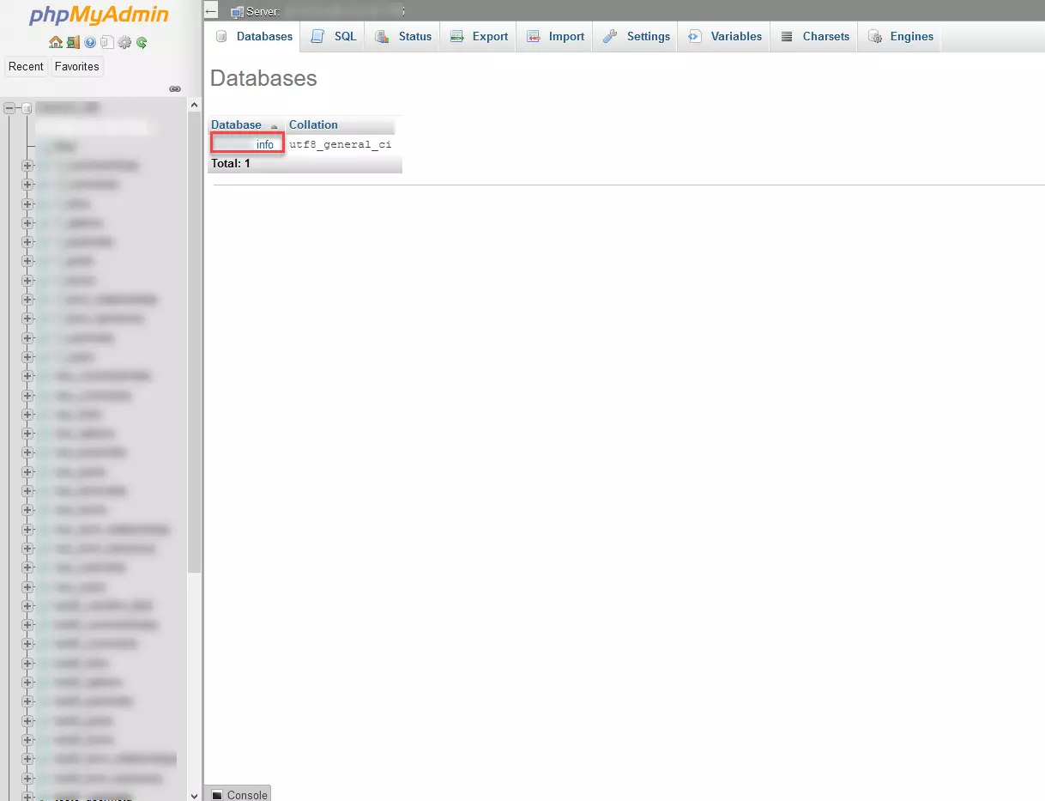Open phpMyAdmin documentation help icon
Viewport: 1045px width, 801px height.
pos(90,42)
